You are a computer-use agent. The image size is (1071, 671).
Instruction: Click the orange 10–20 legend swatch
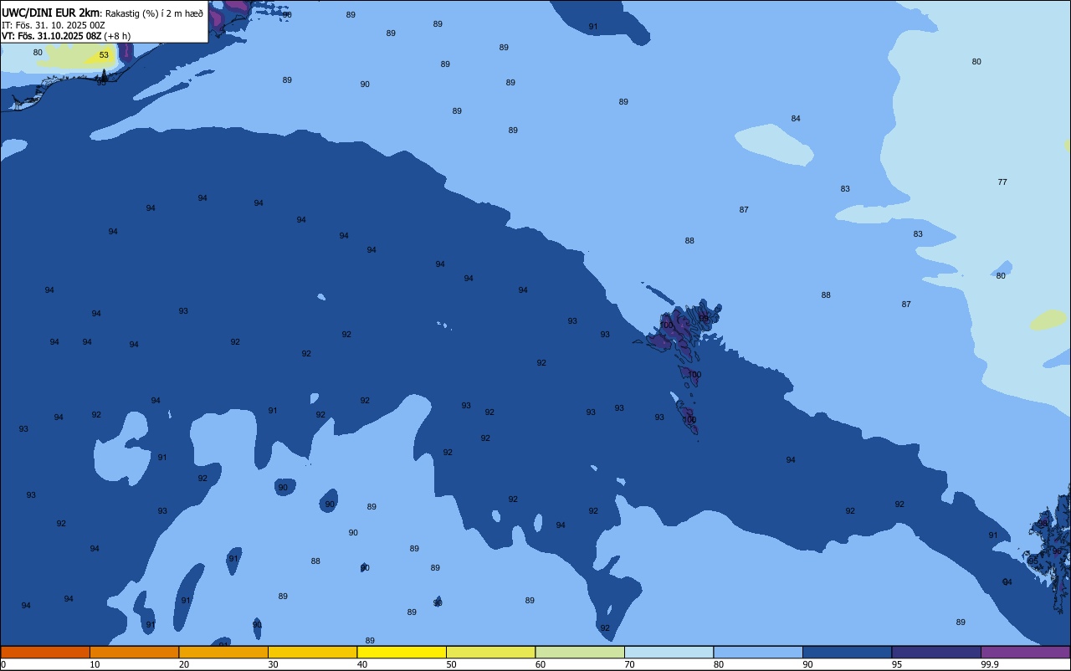(x=134, y=652)
